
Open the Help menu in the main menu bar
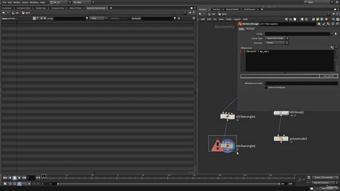click(x=42, y=2)
